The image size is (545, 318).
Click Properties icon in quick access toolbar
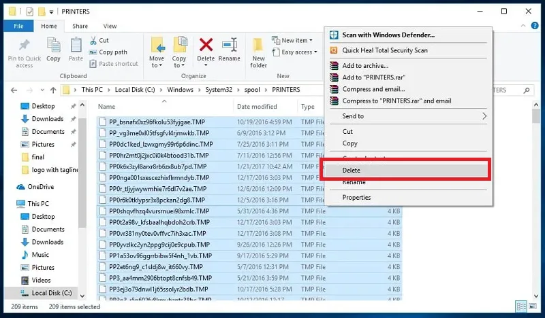[30, 12]
